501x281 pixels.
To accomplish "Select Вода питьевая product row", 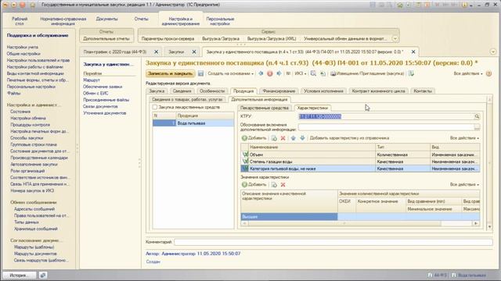I will [193, 123].
